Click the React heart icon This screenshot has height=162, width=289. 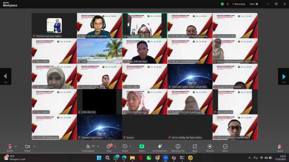click(125, 147)
